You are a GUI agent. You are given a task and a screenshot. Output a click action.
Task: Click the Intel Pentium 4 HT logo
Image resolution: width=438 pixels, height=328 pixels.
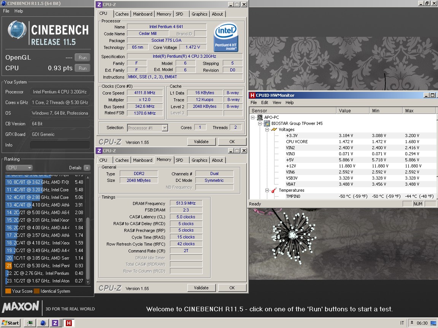tap(226, 37)
